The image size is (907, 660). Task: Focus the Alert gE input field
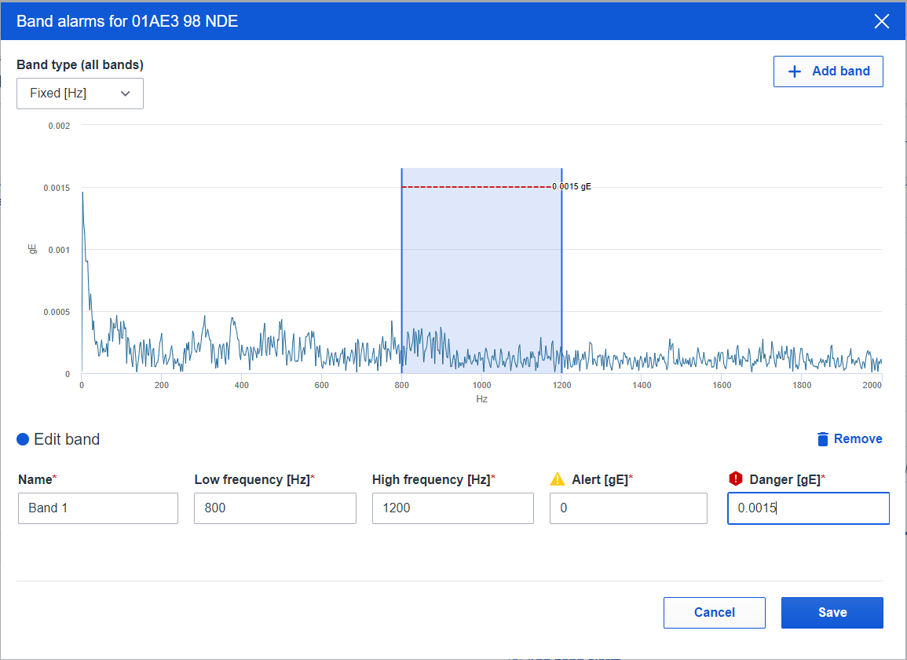point(628,508)
